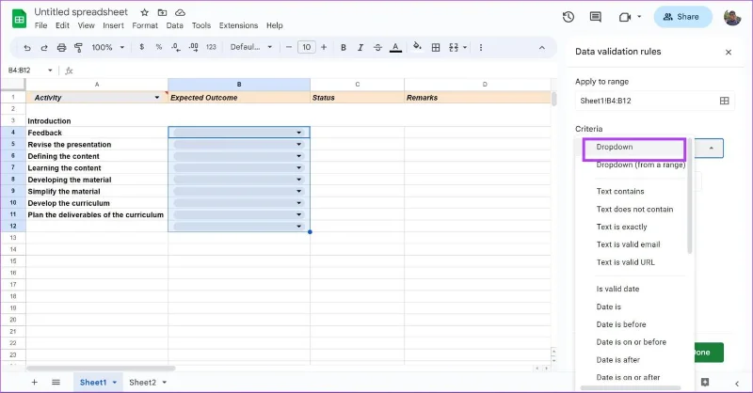Image resolution: width=753 pixels, height=393 pixels.
Task: Open the Extensions menu
Action: tap(239, 25)
